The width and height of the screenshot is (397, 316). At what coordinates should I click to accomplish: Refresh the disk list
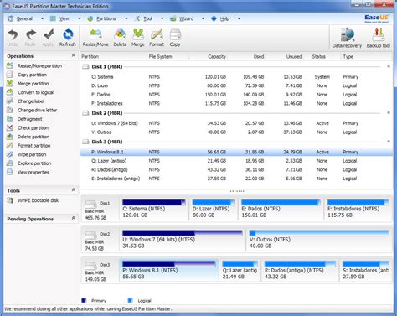(68, 38)
